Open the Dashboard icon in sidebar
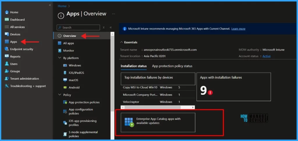This screenshot has height=141, width=298. [7, 19]
